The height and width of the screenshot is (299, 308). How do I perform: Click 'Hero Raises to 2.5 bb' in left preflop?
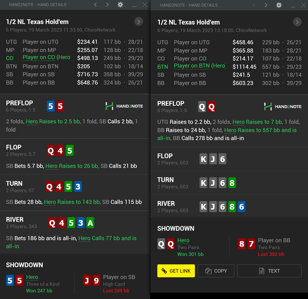pos(53,121)
